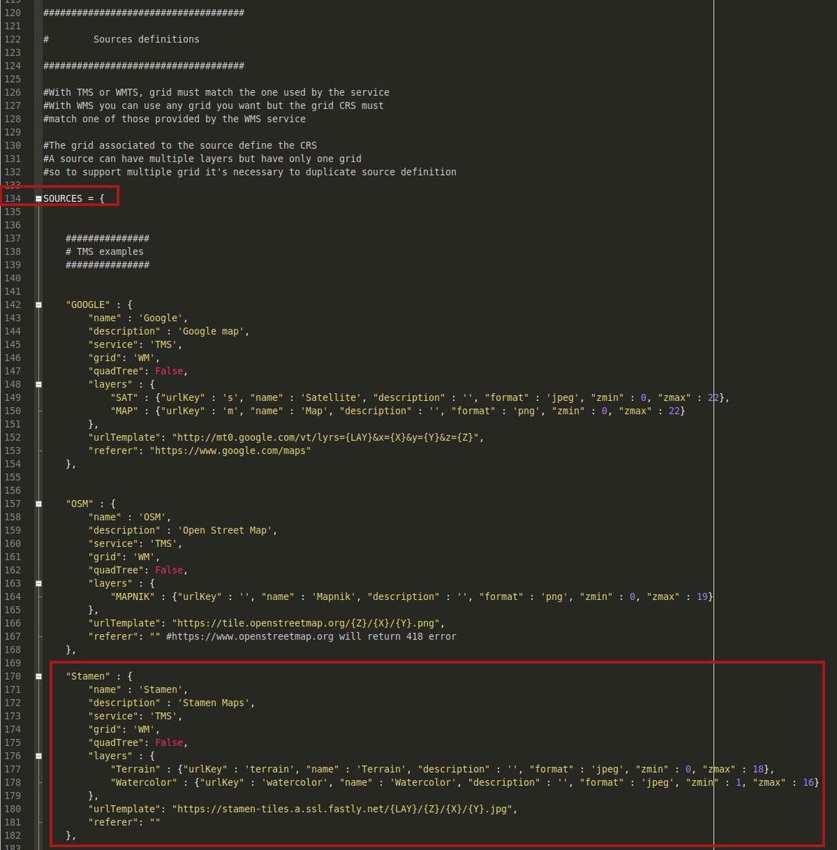Click the "Sources definitions" comment text
This screenshot has height=850, width=837.
[x=147, y=40]
